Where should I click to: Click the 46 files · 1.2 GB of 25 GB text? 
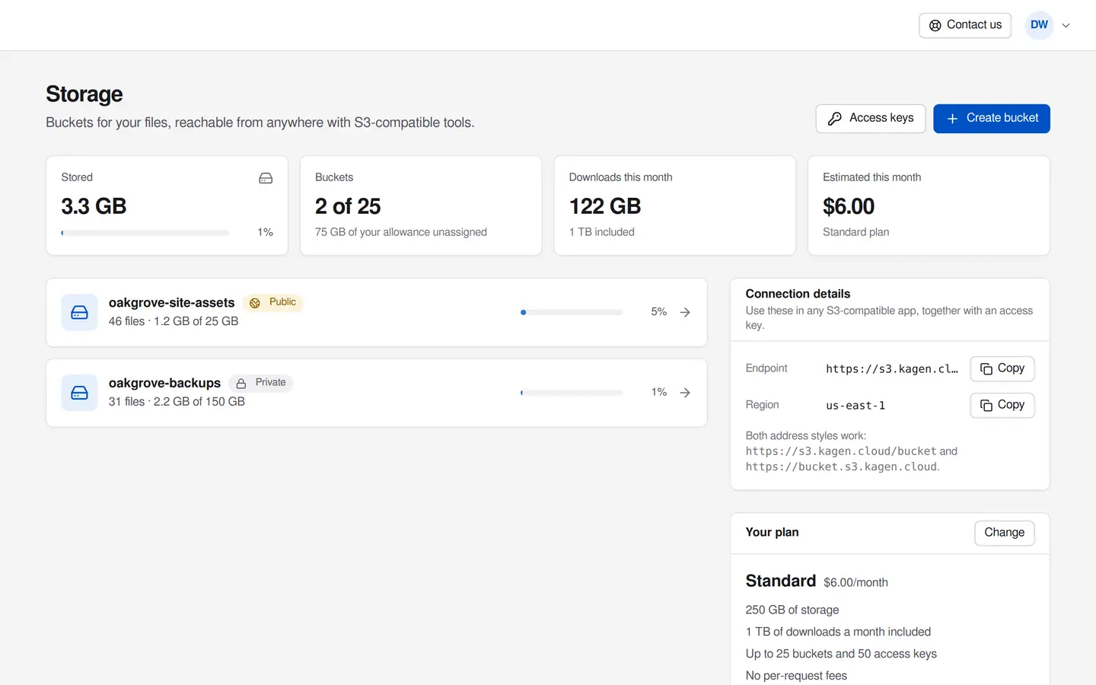pyautogui.click(x=174, y=321)
